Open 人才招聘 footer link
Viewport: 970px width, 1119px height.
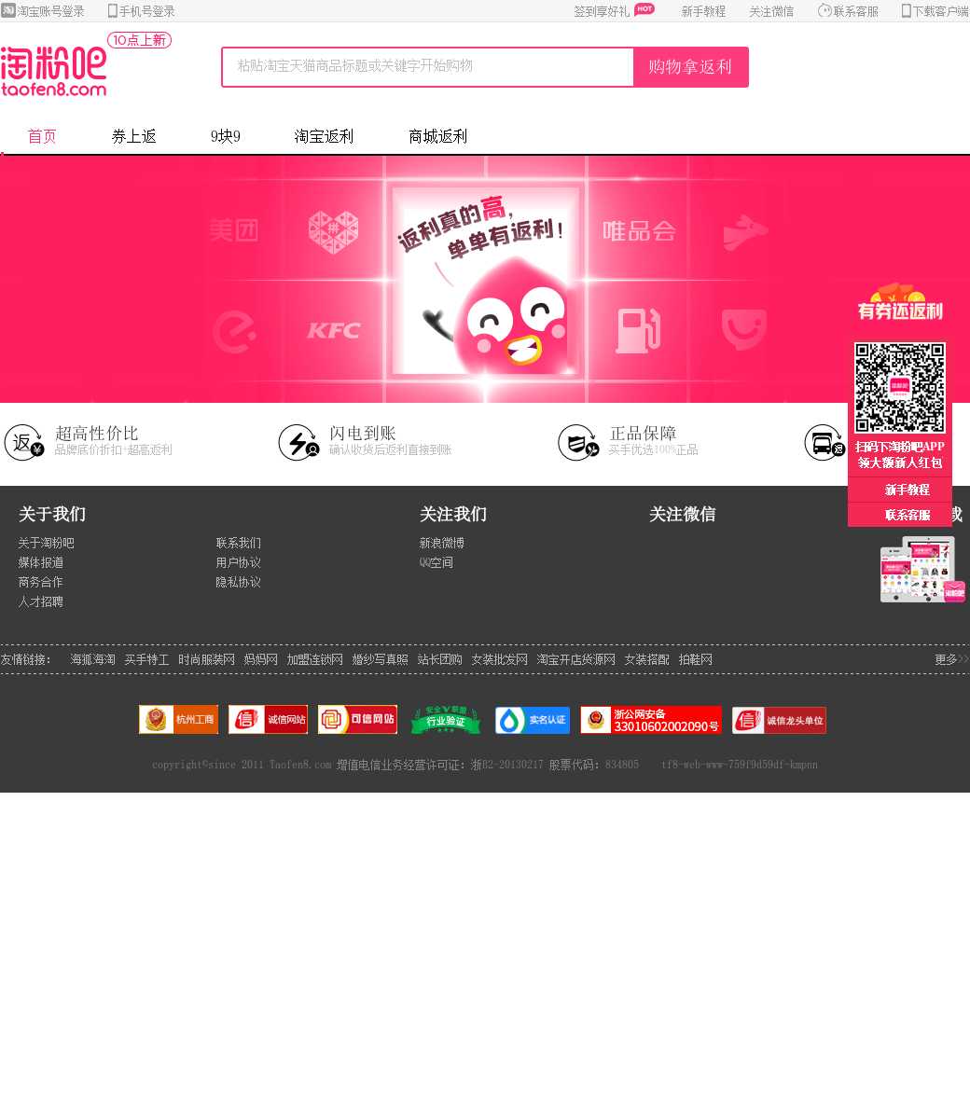tap(40, 601)
